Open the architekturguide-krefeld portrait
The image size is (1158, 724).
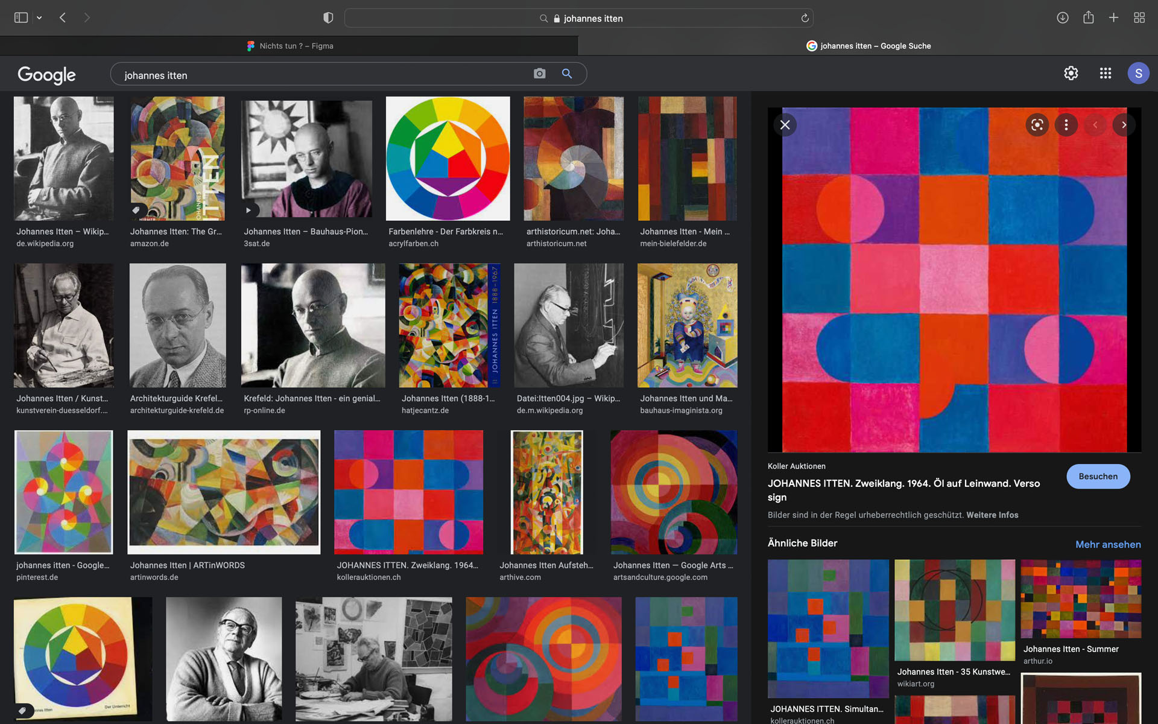(177, 325)
